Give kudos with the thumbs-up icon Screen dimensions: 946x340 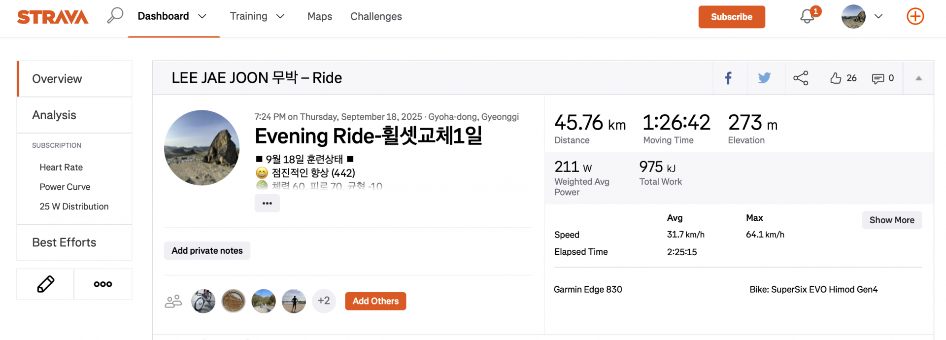(x=836, y=78)
